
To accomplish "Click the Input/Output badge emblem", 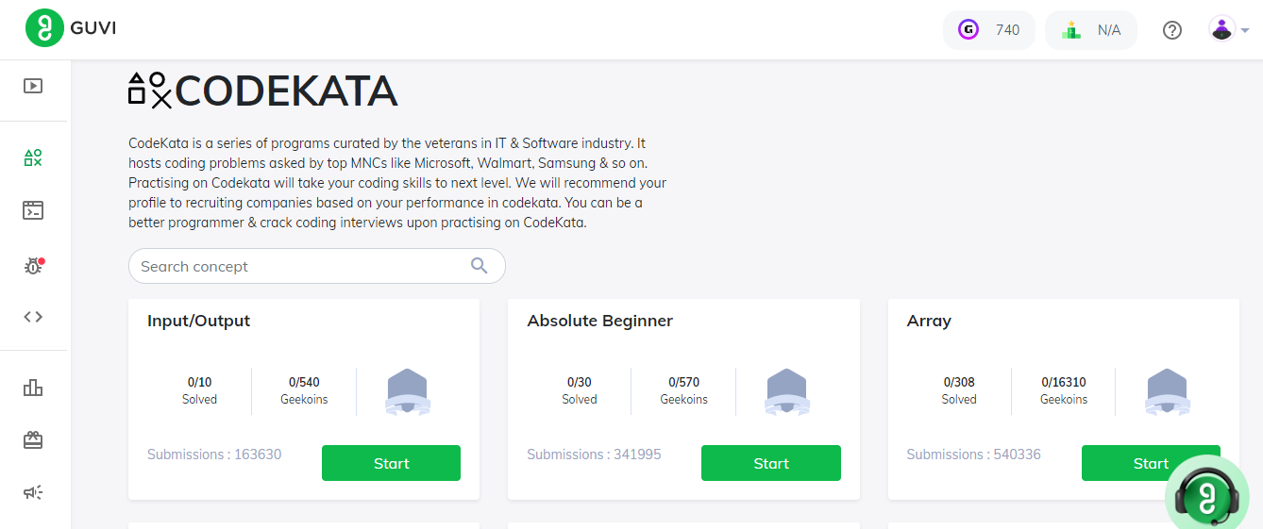I will (408, 391).
